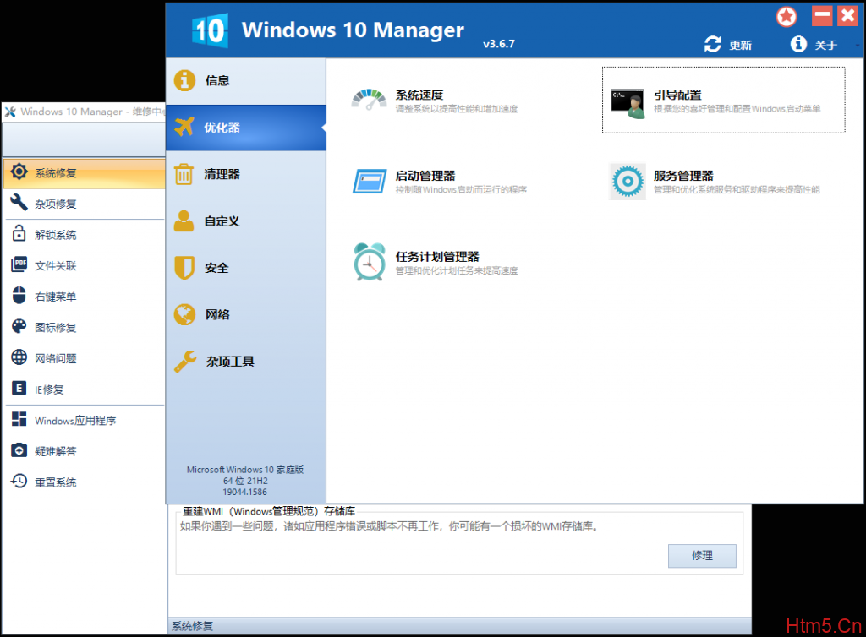This screenshot has width=866, height=637.
Task: Launch the 服务管理器 gear icon
Action: [x=628, y=181]
